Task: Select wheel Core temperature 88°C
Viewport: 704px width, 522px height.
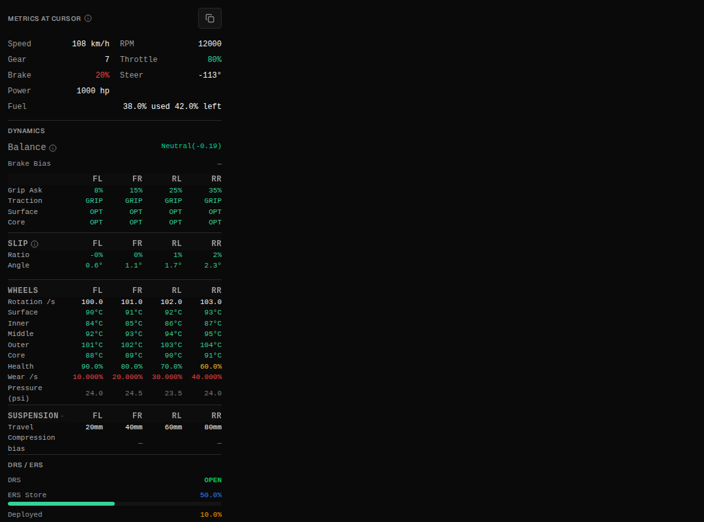Action: (x=94, y=356)
